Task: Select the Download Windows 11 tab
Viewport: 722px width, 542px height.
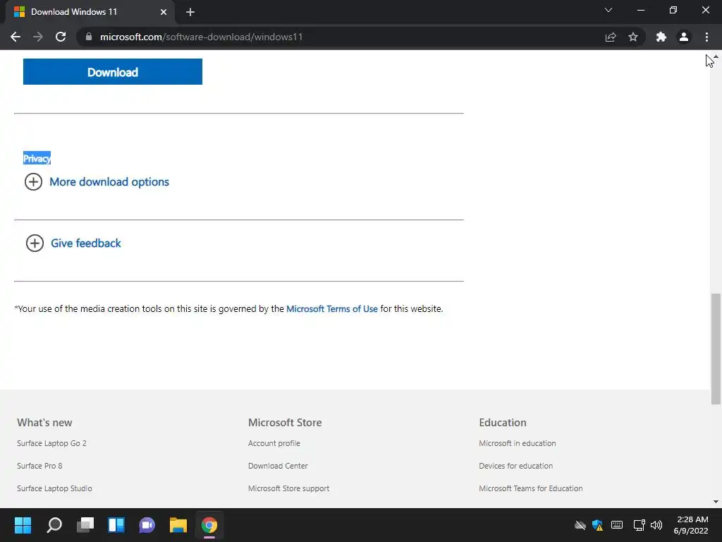Action: click(x=90, y=12)
